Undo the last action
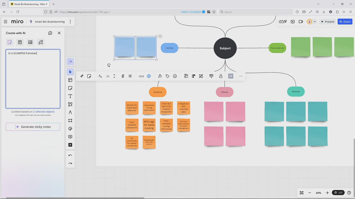Screen dimensions: 355x199 pos(70,156)
